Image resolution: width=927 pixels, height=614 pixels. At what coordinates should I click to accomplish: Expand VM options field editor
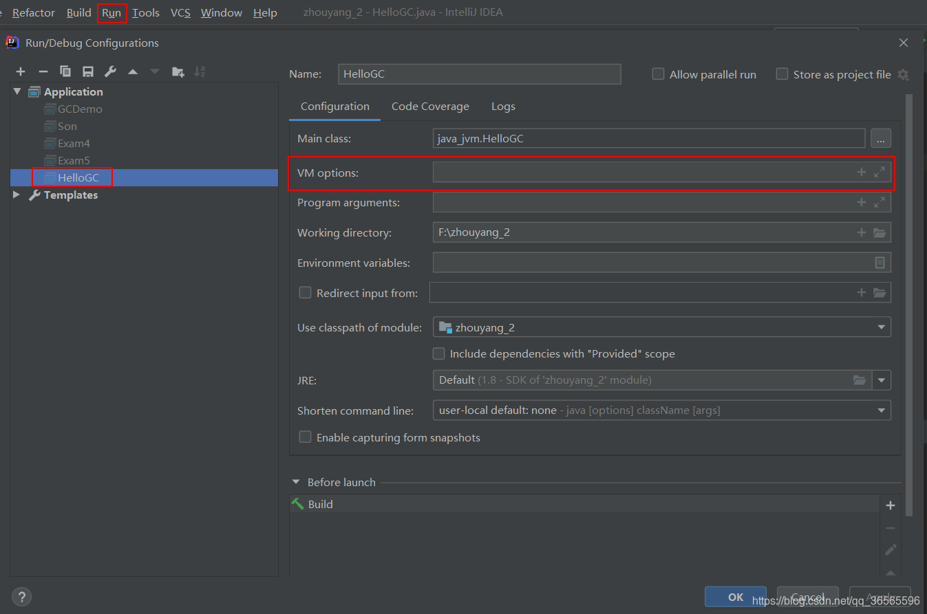tap(880, 173)
